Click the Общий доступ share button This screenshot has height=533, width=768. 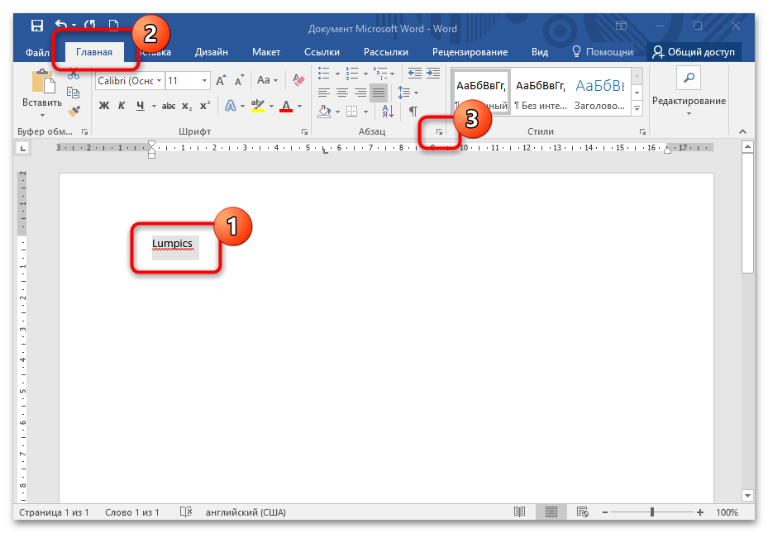point(694,51)
